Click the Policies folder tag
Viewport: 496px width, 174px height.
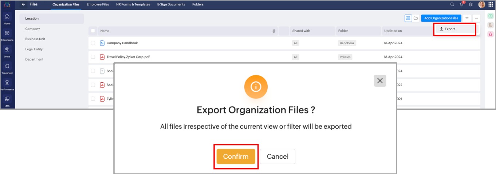pos(345,57)
